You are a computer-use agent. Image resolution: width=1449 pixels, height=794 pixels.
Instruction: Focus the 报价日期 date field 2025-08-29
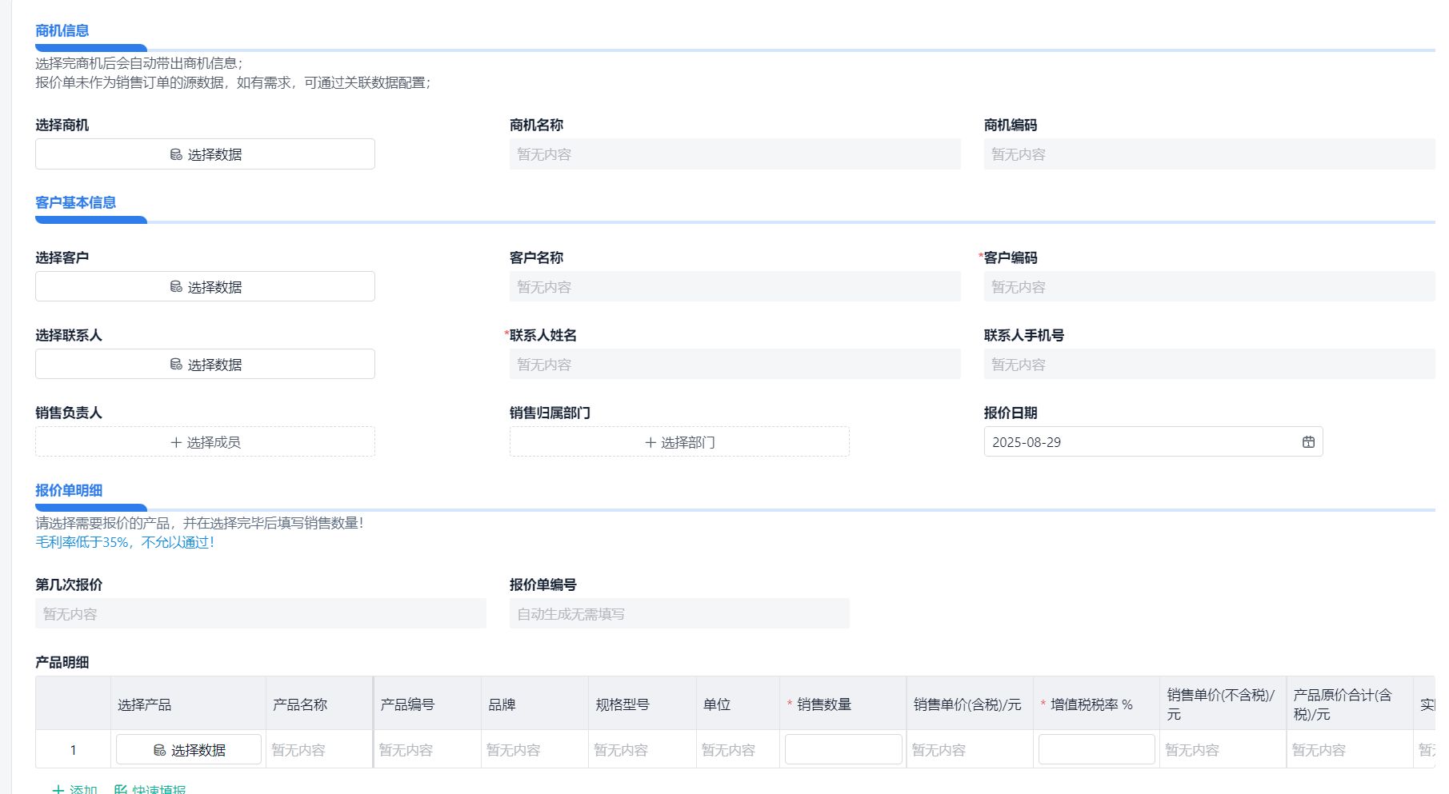coord(1153,441)
